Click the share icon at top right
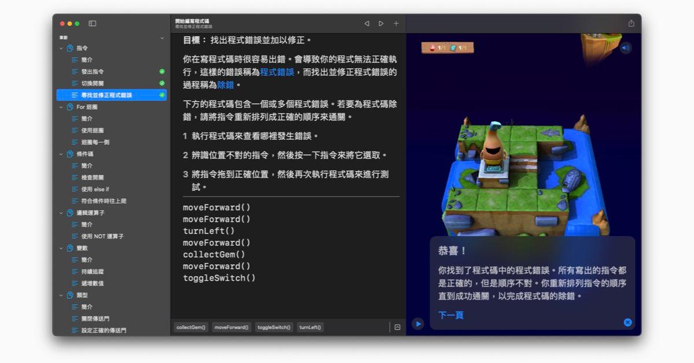 point(631,23)
